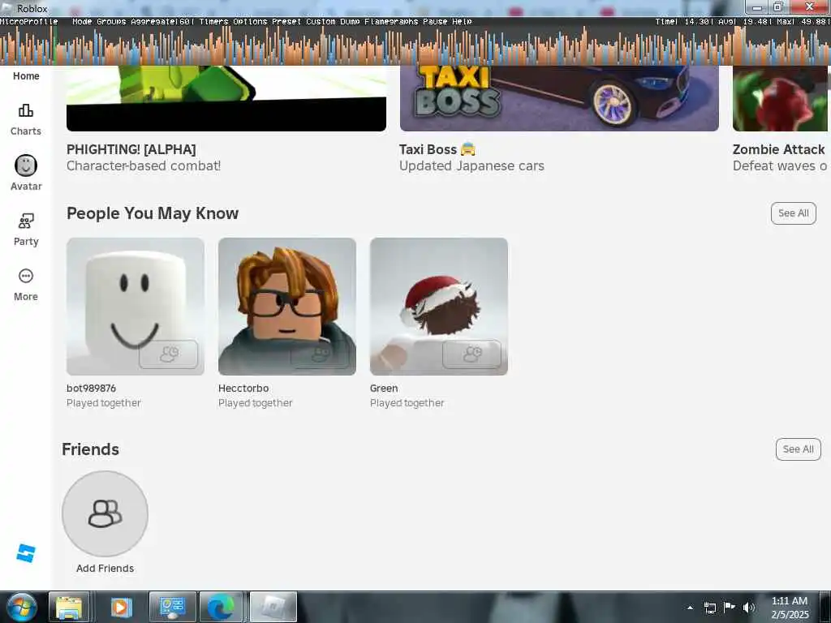Click the People You May Know heading
This screenshot has height=623, width=831.
click(x=153, y=213)
